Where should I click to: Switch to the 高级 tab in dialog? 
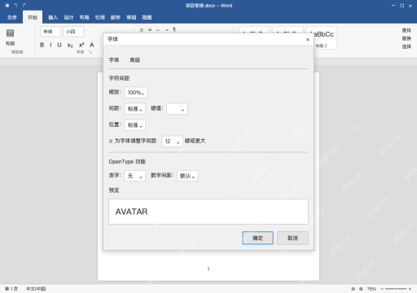click(135, 60)
